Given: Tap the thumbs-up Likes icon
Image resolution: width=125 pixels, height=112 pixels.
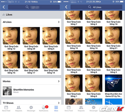Looking at the screenshot, I should point(3,15).
